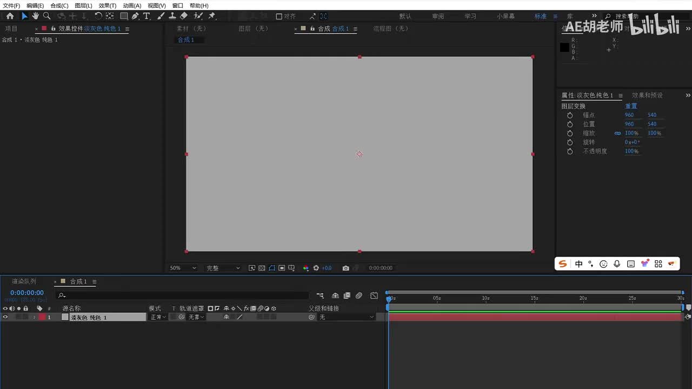Select the Selection arrow tool
Screen dimensions: 692x389
[24, 16]
